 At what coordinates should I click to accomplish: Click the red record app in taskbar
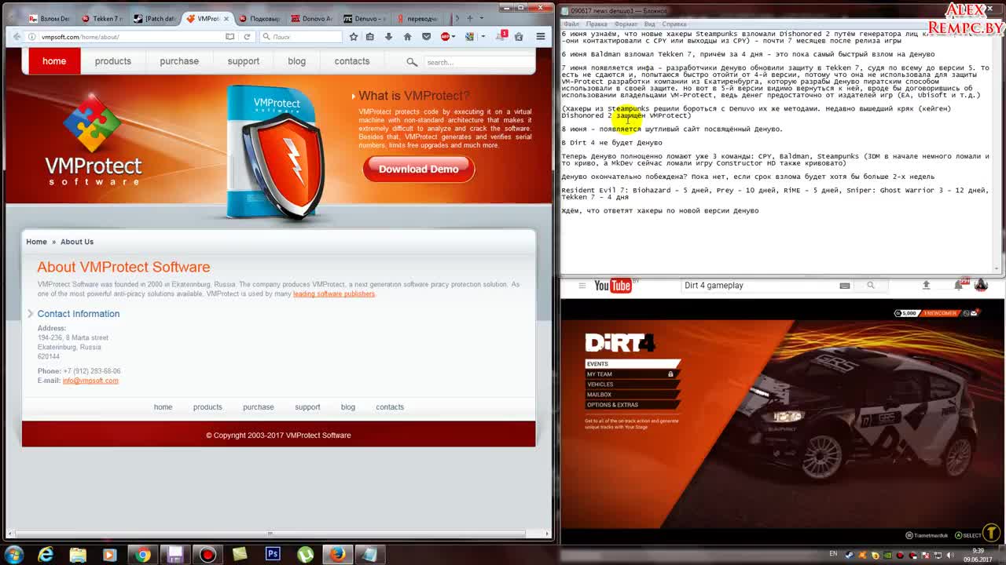click(207, 555)
